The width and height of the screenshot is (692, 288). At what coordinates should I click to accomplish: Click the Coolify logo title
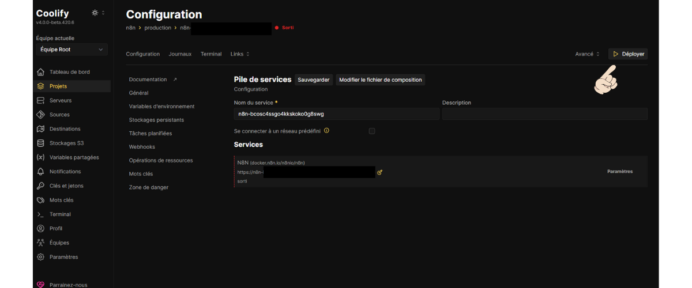tap(52, 13)
